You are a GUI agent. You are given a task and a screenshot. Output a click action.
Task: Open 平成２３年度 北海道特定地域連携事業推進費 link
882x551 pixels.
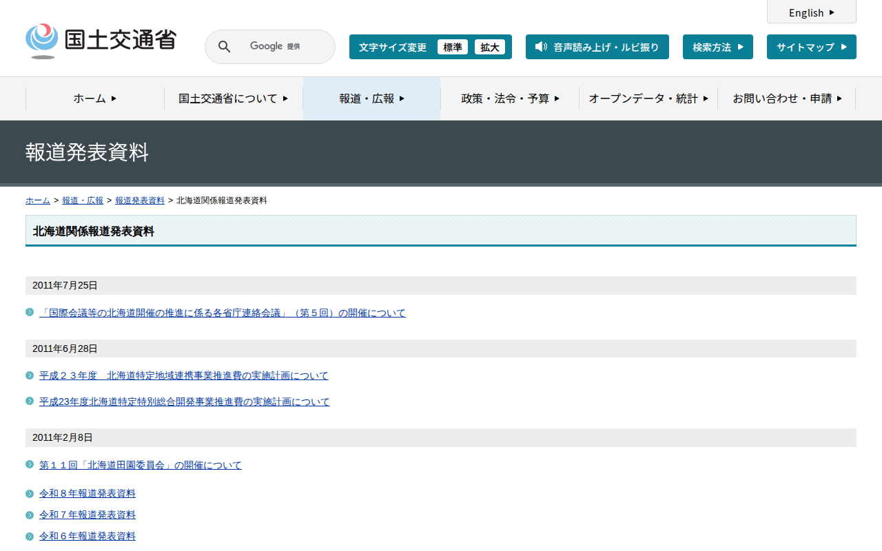(183, 375)
